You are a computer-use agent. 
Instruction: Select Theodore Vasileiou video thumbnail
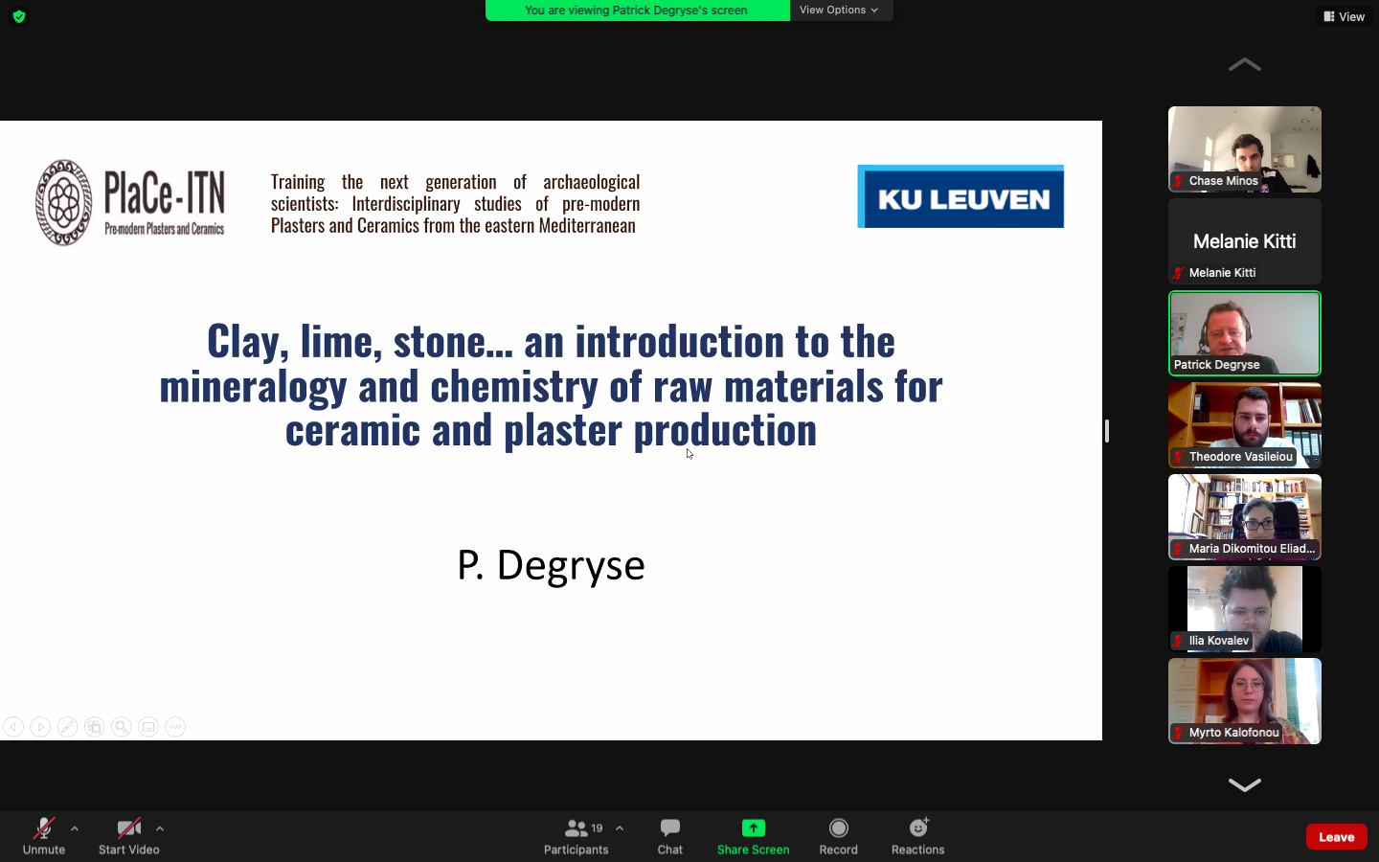coord(1245,425)
